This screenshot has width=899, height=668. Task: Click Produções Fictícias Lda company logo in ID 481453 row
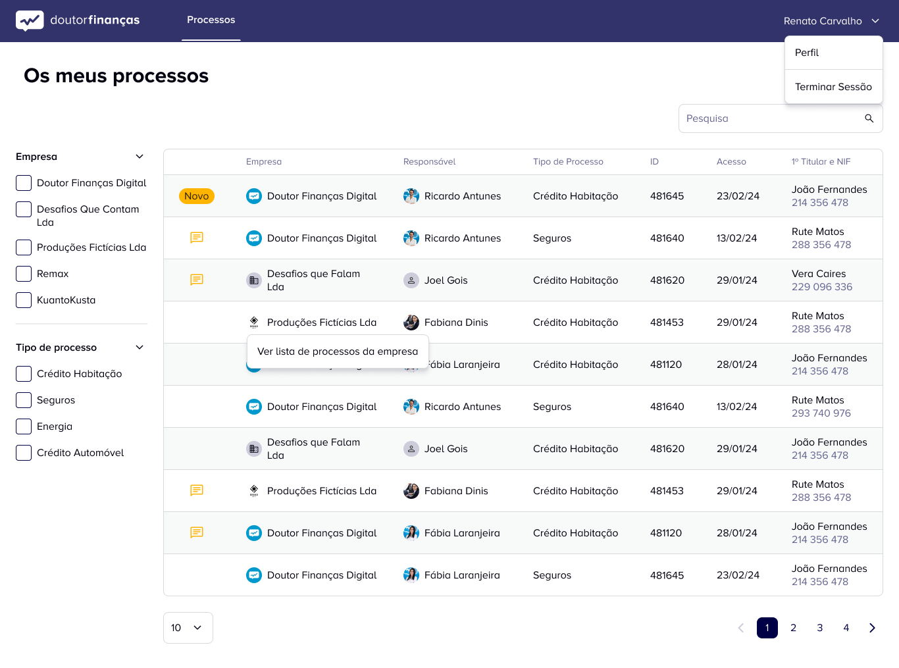point(254,322)
